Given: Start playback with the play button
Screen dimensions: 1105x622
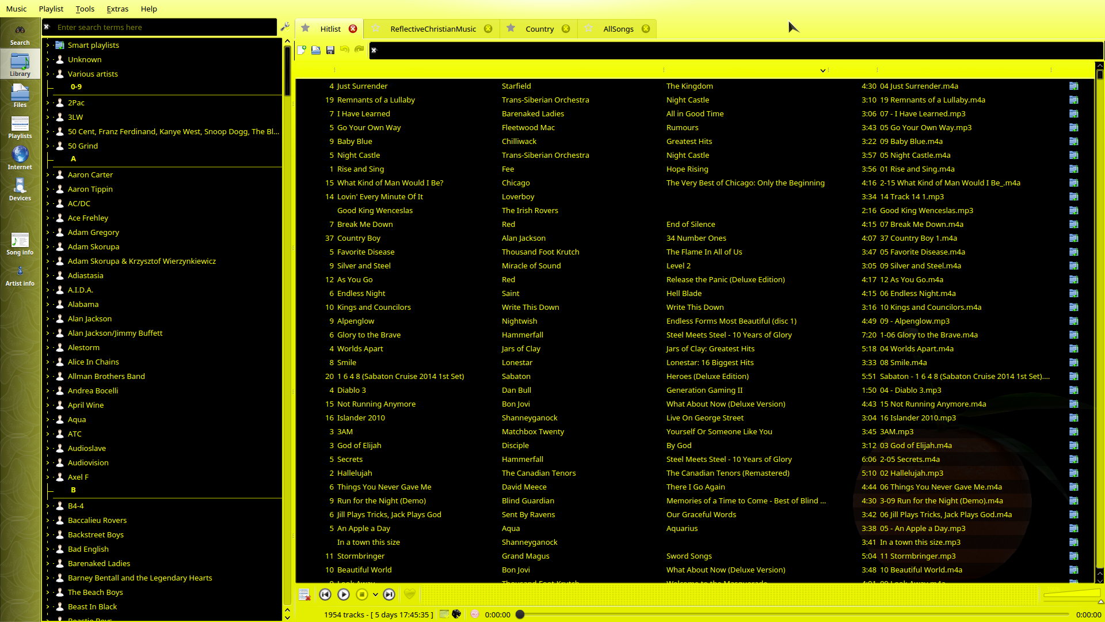Looking at the screenshot, I should pos(344,594).
